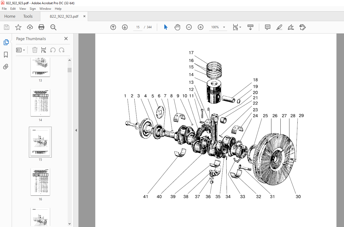The image size is (344, 227).
Task: Click the Send for signature icon
Action: tap(302, 27)
